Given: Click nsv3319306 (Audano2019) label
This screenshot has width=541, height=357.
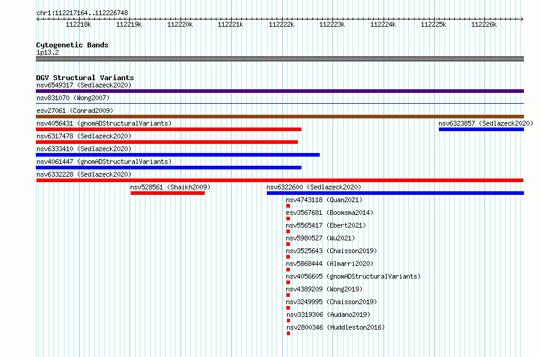Looking at the screenshot, I should click(x=328, y=314).
